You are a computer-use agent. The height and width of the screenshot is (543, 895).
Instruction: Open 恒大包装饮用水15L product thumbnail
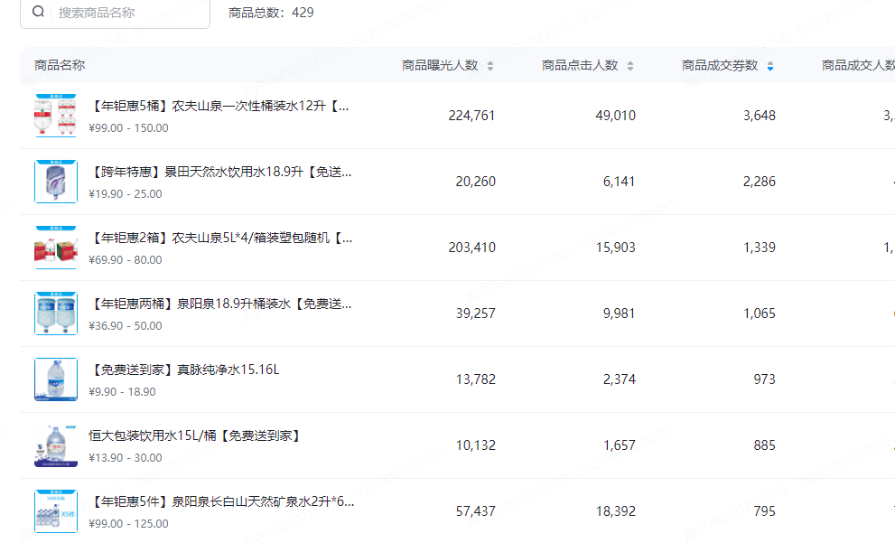tap(56, 445)
